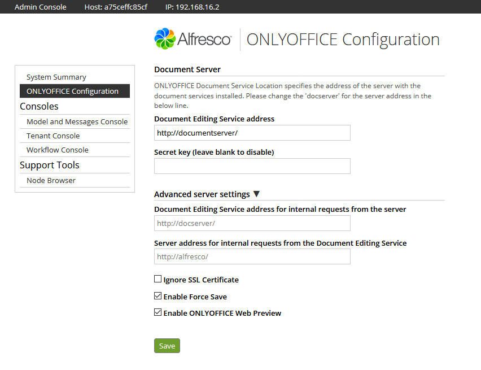Click into the Secret key field

tap(252, 166)
